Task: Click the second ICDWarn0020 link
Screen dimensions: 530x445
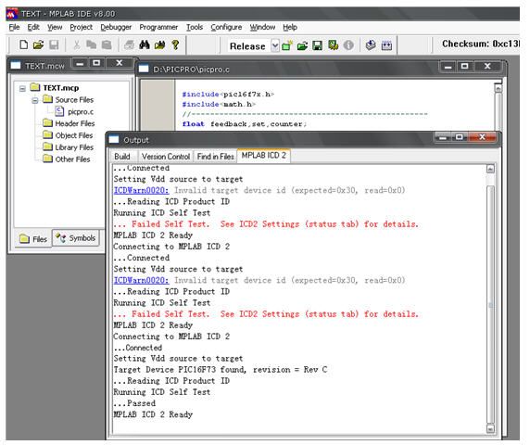Action: pos(141,280)
